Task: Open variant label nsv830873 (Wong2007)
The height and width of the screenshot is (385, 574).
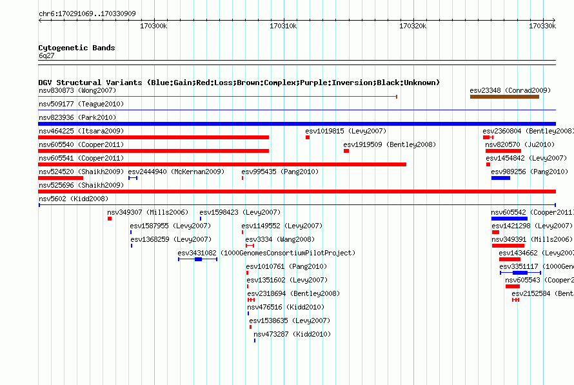Action: (77, 90)
